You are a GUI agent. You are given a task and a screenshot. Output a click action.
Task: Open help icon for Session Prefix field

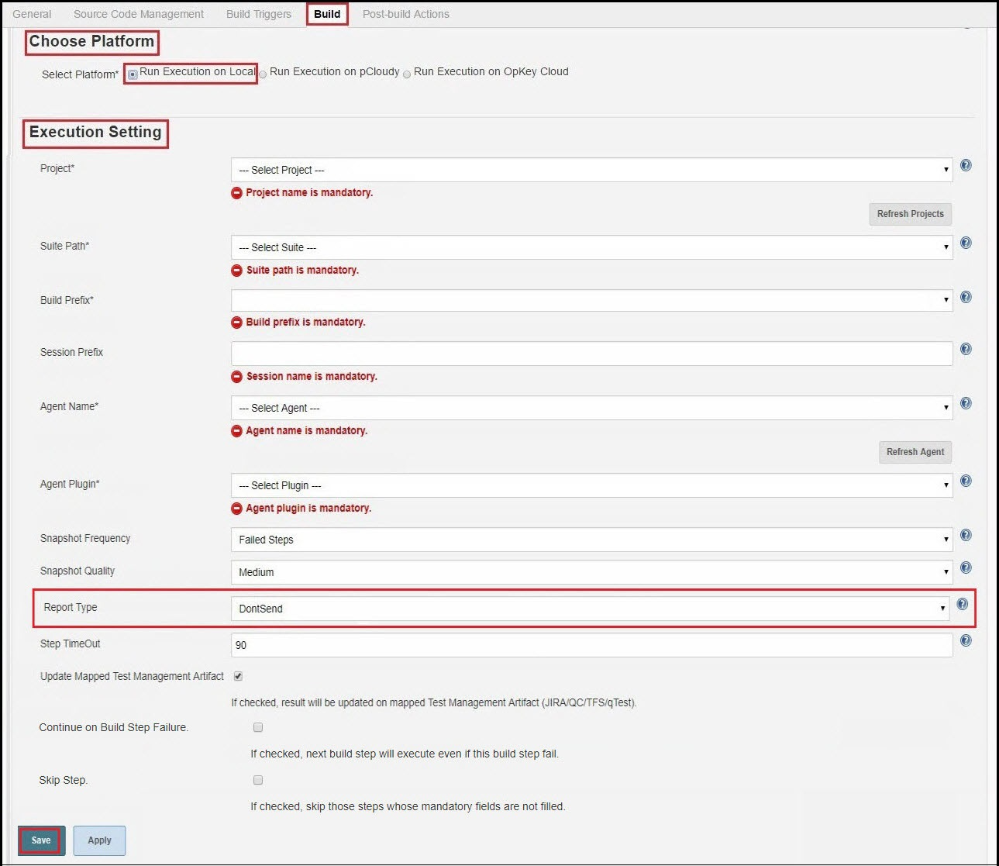966,349
